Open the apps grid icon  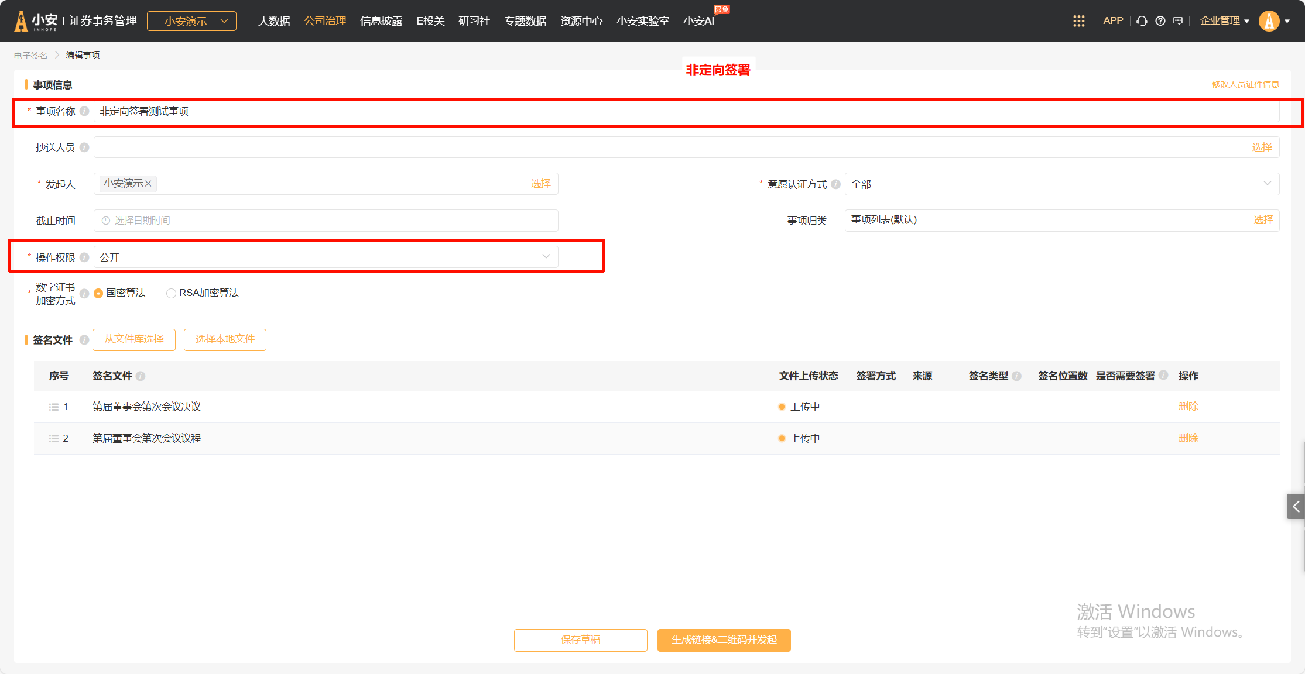tap(1078, 21)
